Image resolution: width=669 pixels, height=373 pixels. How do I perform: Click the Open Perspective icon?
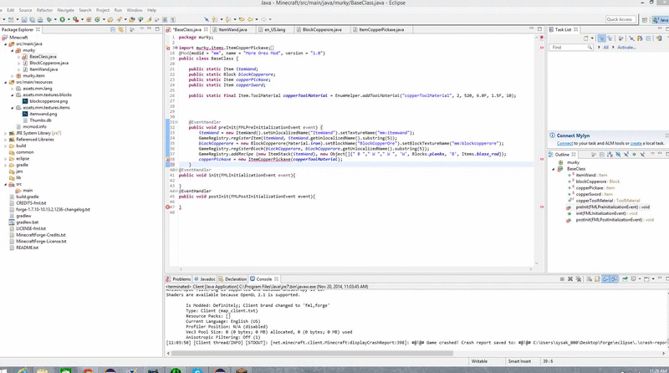point(645,19)
